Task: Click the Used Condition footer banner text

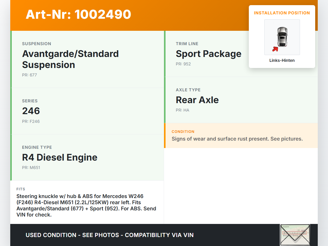Action: click(x=109, y=235)
